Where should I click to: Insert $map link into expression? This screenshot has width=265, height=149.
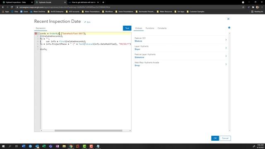(x=137, y=65)
